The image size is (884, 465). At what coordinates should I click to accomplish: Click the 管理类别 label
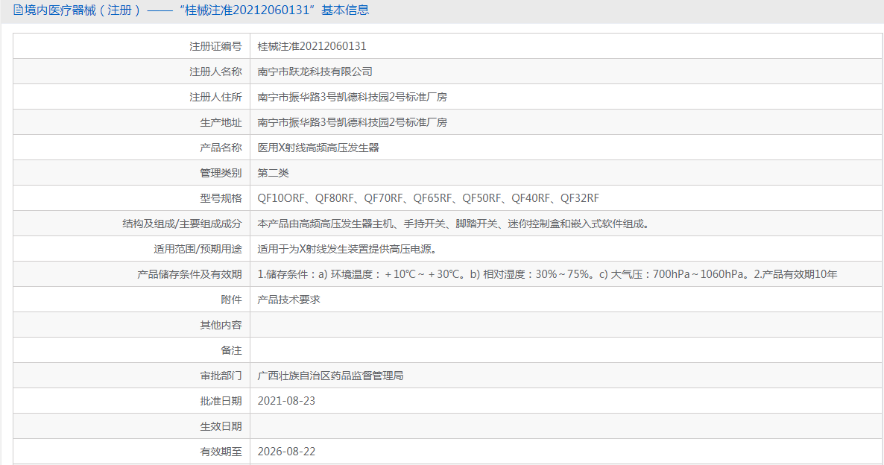click(x=221, y=173)
